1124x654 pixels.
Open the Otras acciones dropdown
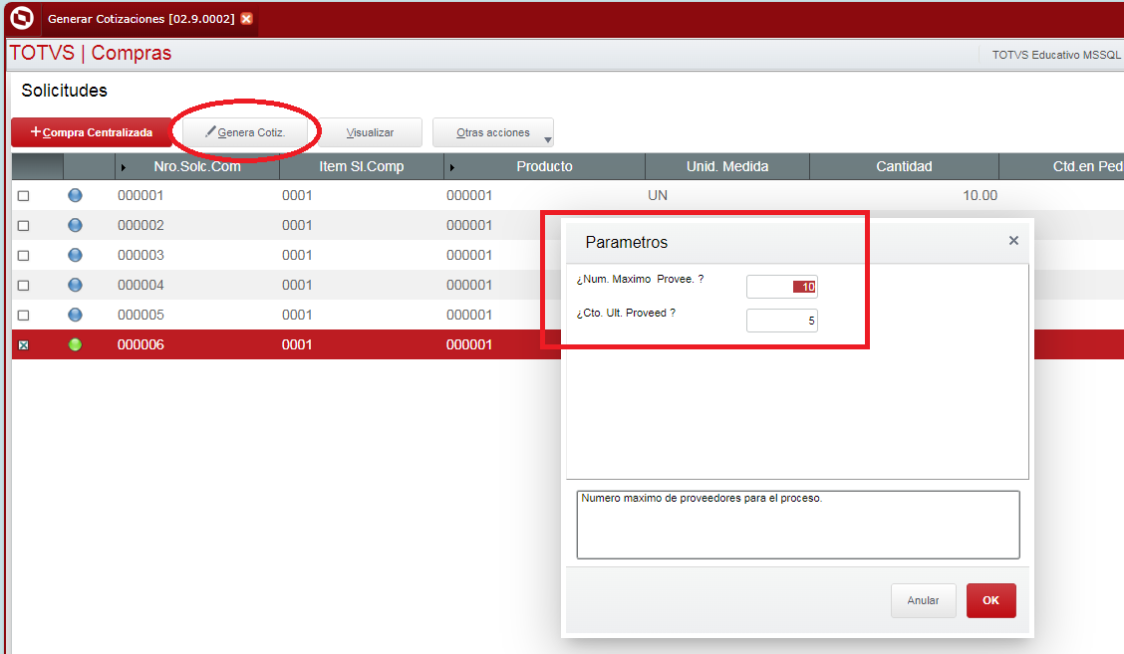tap(493, 132)
